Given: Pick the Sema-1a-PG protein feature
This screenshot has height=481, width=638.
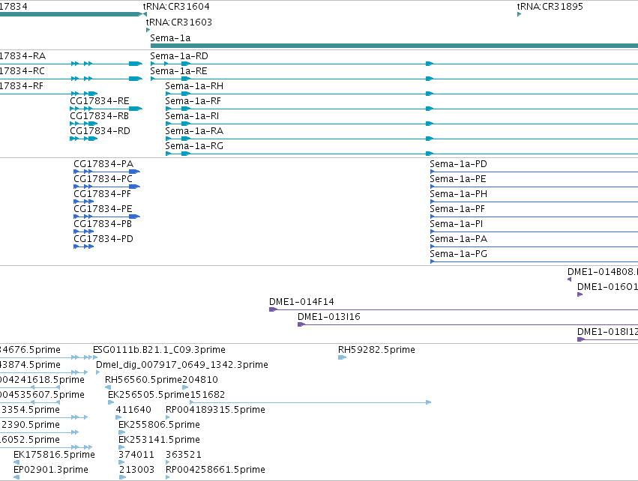Looking at the screenshot, I should click(458, 254).
